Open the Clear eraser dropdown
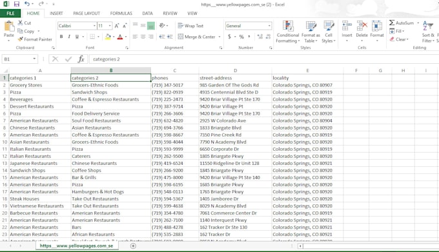This screenshot has width=439, height=252. click(399, 39)
